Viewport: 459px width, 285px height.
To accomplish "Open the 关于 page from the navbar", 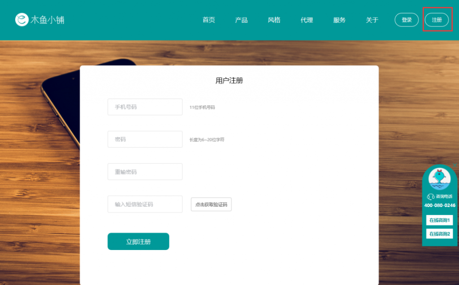I will (x=372, y=20).
